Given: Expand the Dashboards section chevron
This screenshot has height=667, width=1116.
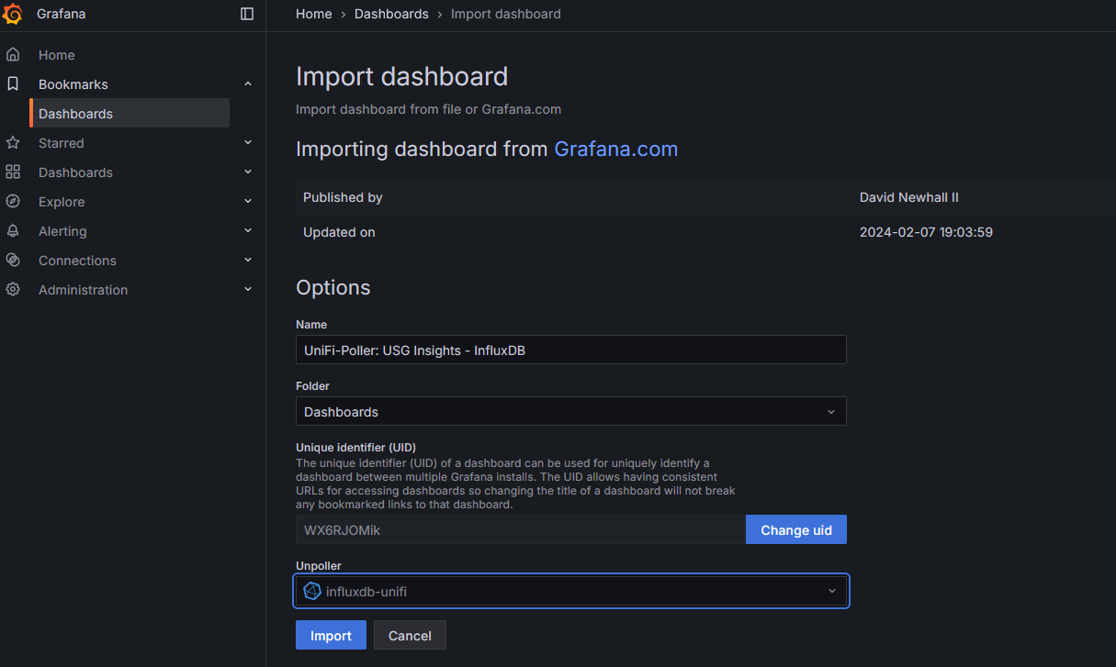Looking at the screenshot, I should [x=248, y=172].
